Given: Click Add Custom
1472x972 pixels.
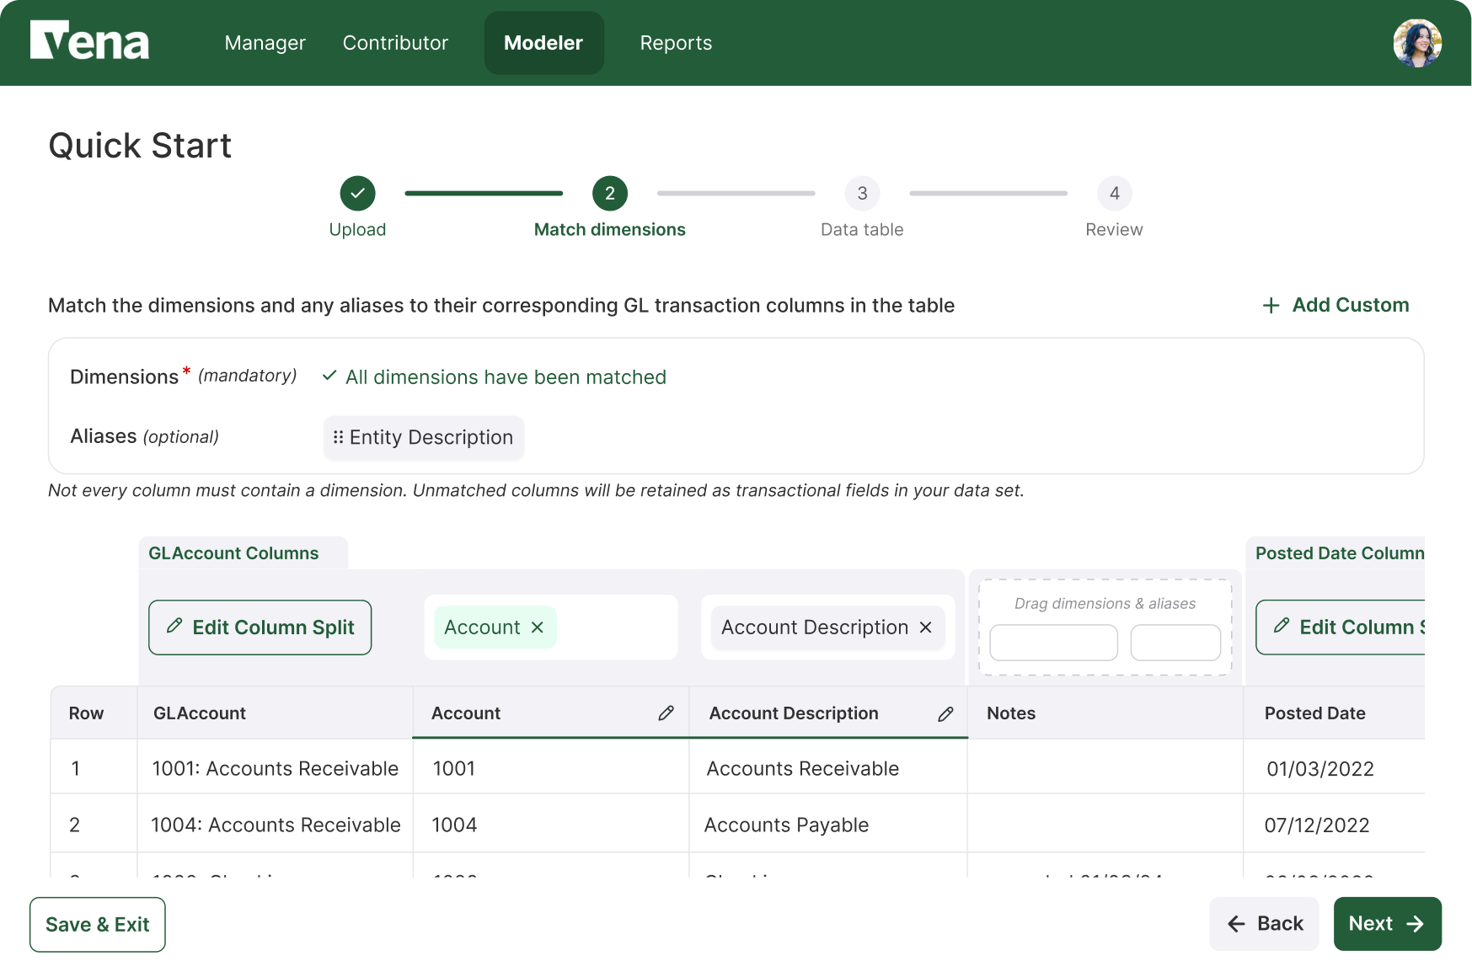Looking at the screenshot, I should 1336,305.
